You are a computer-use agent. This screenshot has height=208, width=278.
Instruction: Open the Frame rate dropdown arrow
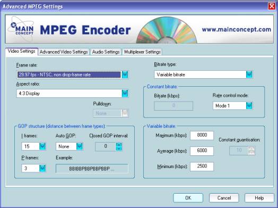click(x=125, y=74)
